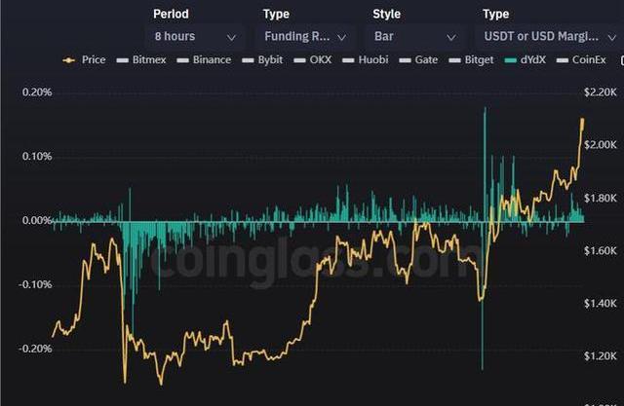
Task: Click the price line peak near $2.10K
Action: click(x=582, y=120)
